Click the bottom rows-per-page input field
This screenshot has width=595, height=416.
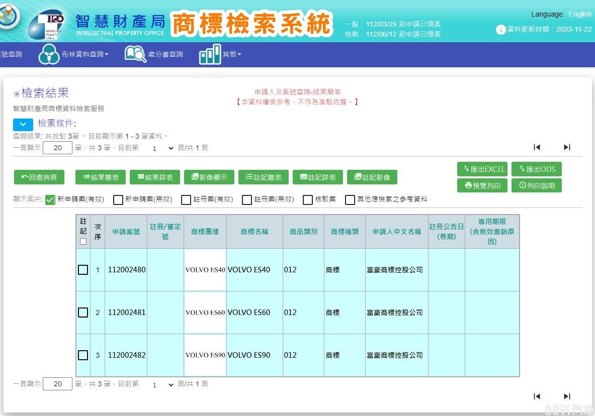[x=58, y=384]
